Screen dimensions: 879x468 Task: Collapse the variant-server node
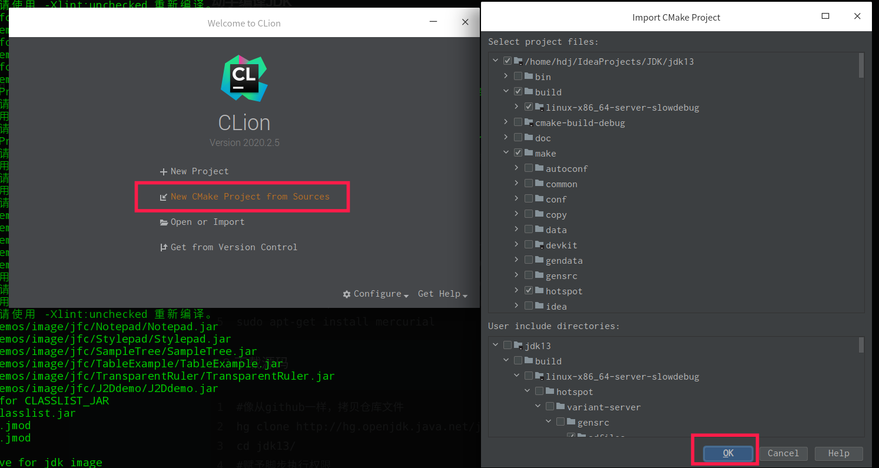[538, 406]
